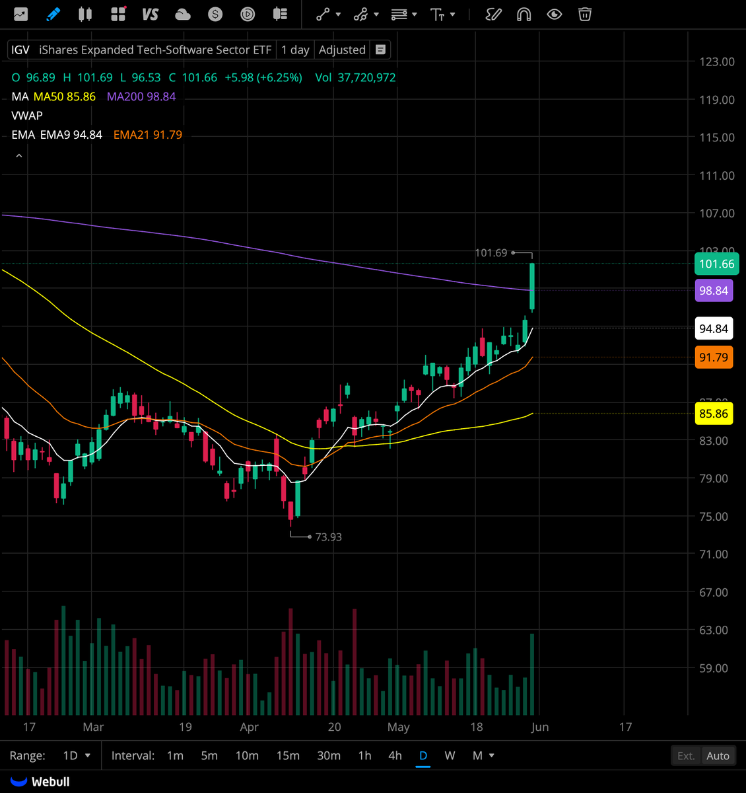This screenshot has height=793, width=746.
Task: Select the multi-point path drawing tool
Action: (360, 14)
